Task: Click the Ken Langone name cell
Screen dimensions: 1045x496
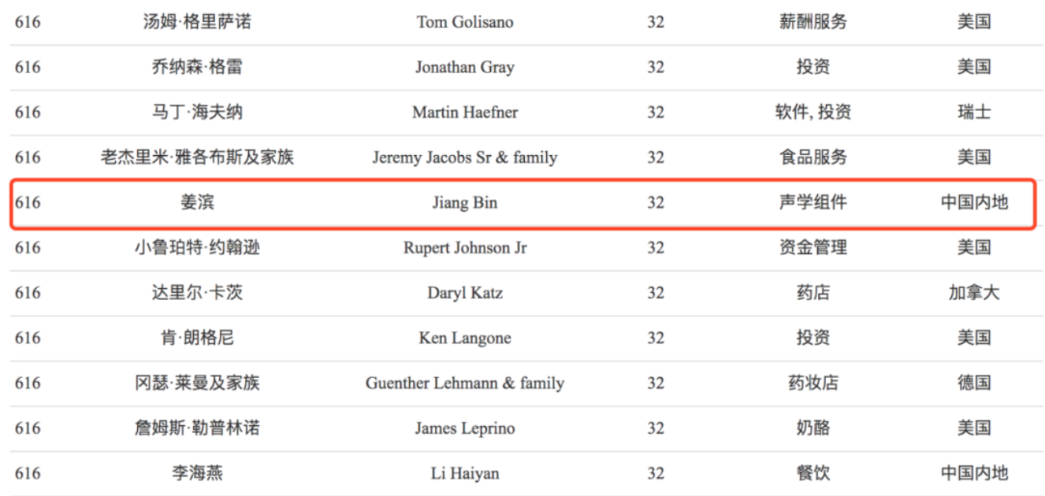Action: pos(464,338)
